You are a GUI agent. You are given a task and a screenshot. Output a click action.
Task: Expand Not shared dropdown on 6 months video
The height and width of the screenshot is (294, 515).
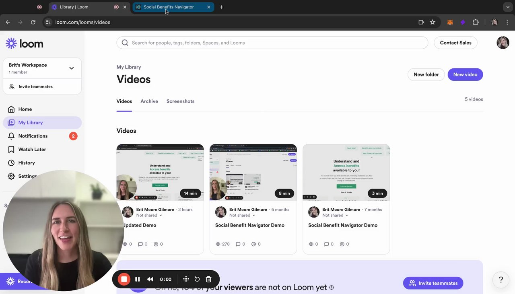click(x=242, y=215)
